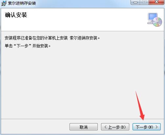Click the 确认安装 heading

16,15
